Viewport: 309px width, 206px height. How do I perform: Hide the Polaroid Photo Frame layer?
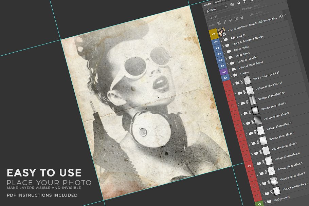pyautogui.click(x=224, y=72)
